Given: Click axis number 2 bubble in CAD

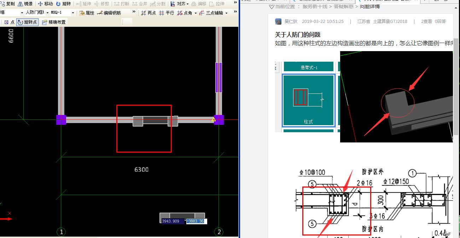Looking at the screenshot, I should point(219,232).
